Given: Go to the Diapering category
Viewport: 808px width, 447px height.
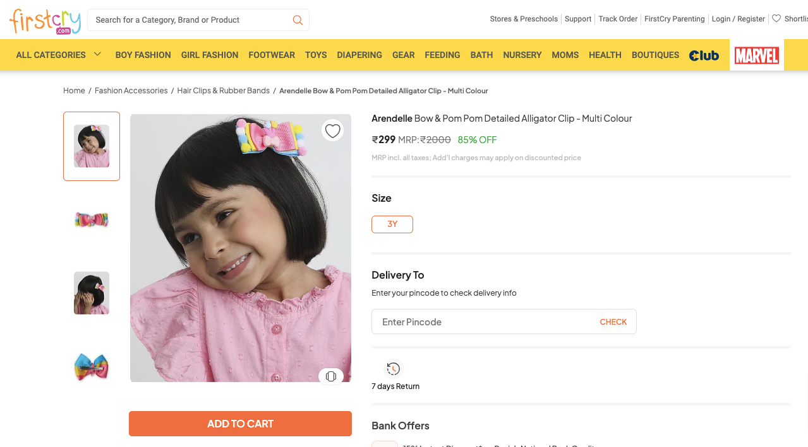Looking at the screenshot, I should coord(359,55).
